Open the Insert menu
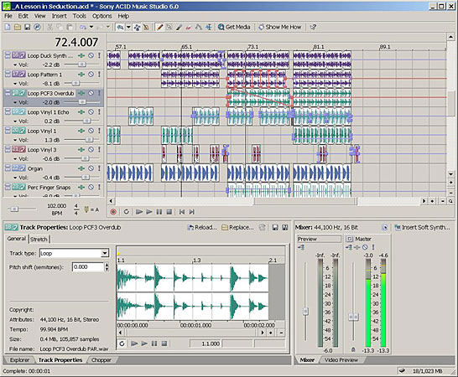 [60, 16]
